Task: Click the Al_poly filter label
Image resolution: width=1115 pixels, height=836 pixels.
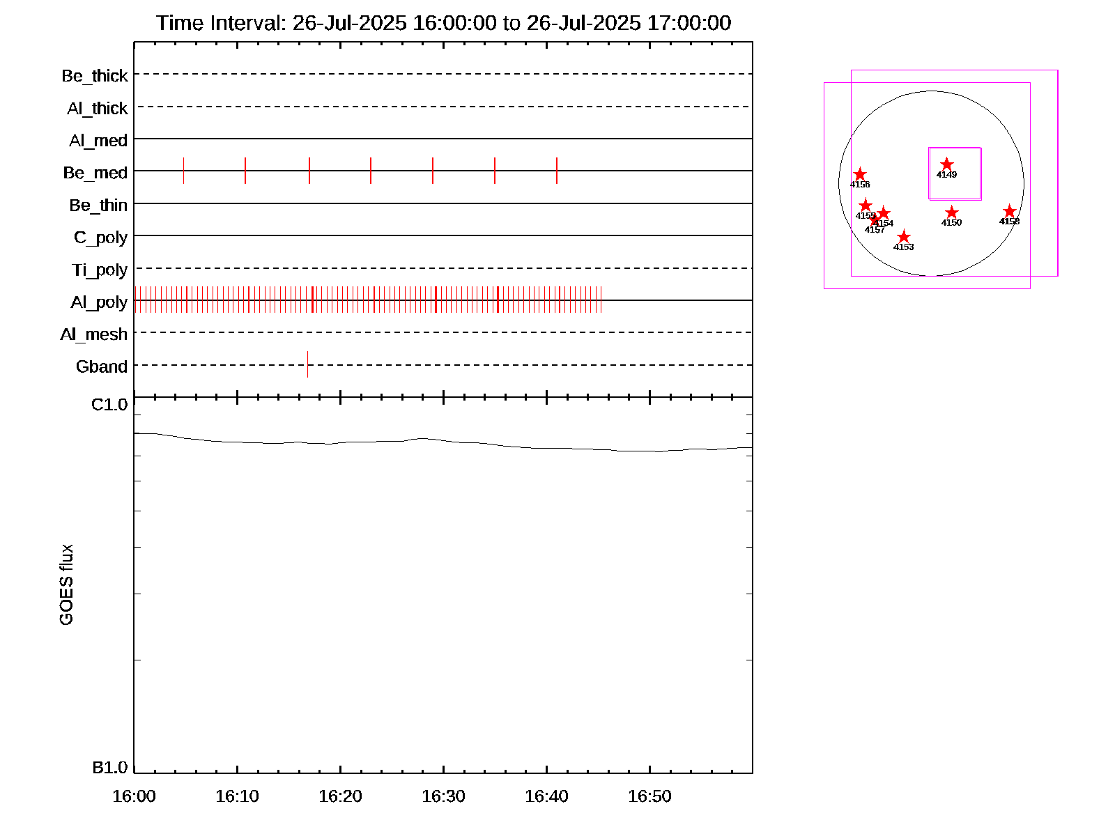Action: click(x=99, y=302)
